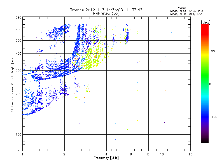Click the subtitle "RwPretec (8p)"

point(106,13)
